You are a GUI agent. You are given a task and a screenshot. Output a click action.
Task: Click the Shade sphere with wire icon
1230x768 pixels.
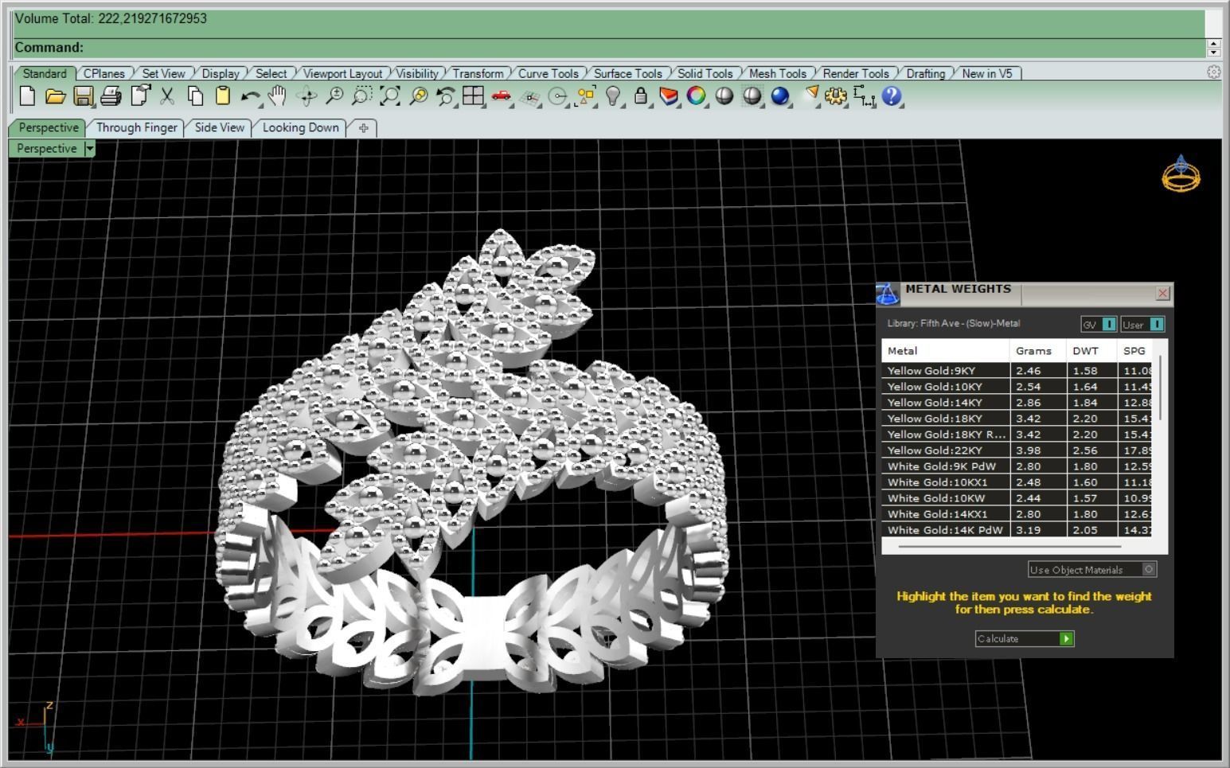[752, 96]
